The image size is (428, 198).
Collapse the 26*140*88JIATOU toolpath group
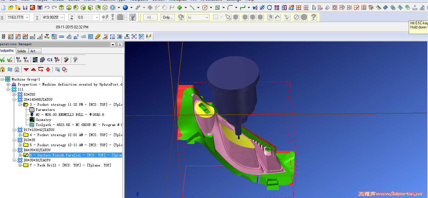[14, 99]
